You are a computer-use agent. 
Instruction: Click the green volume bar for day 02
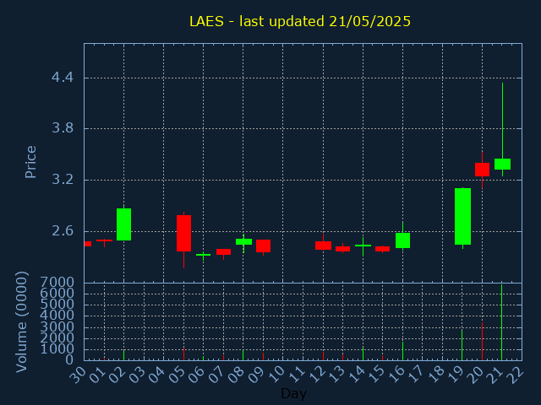124,355
